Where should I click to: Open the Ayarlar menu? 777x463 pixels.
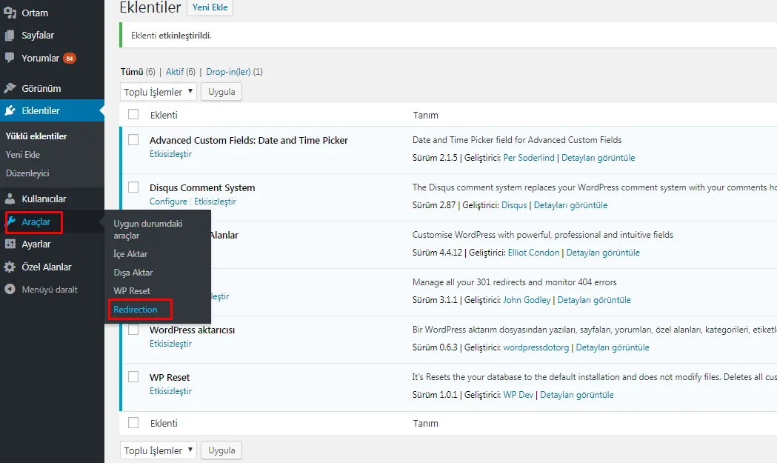[36, 244]
